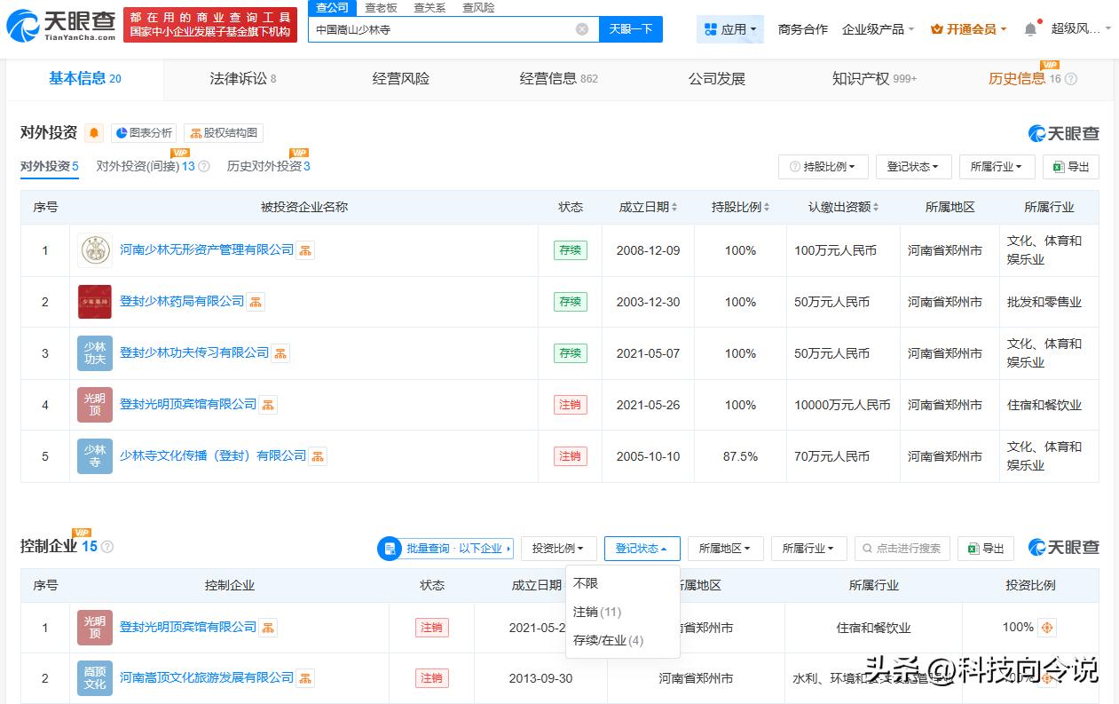Switch to 对外投资(间接) sub-tab
This screenshot has height=704, width=1119.
coord(146,166)
